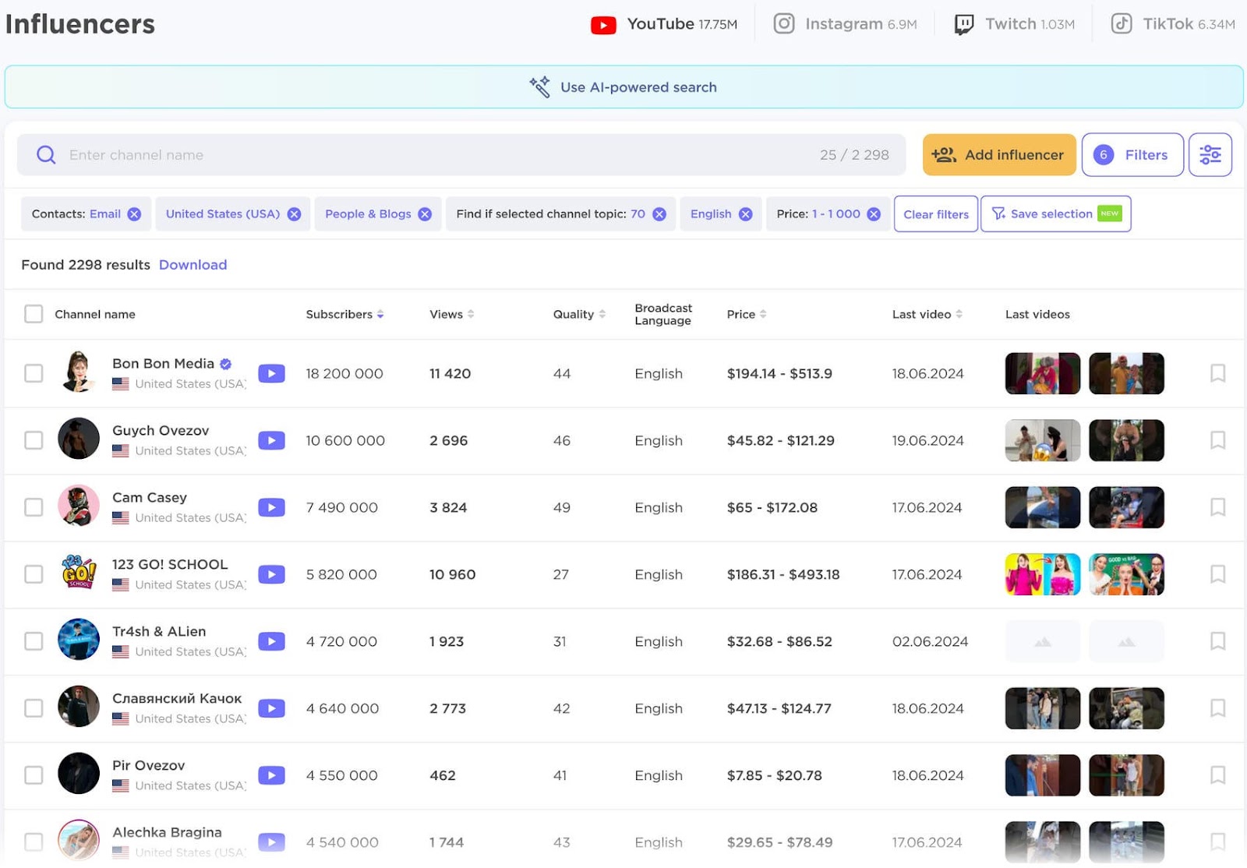The width and height of the screenshot is (1247, 868).
Task: Check the 123 GO! SCHOOL row checkbox
Action: [34, 574]
